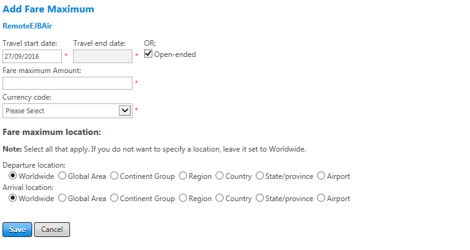Click the Travel end date field
470x250 pixels.
coord(102,56)
